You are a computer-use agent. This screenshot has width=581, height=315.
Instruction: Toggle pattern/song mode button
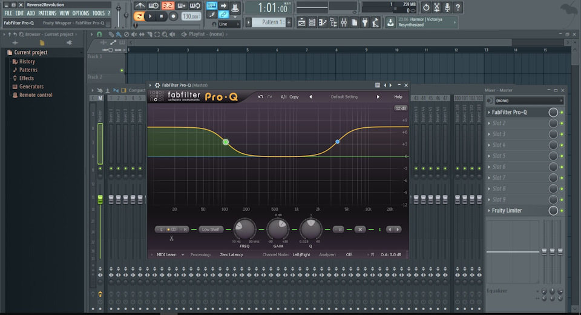(139, 16)
